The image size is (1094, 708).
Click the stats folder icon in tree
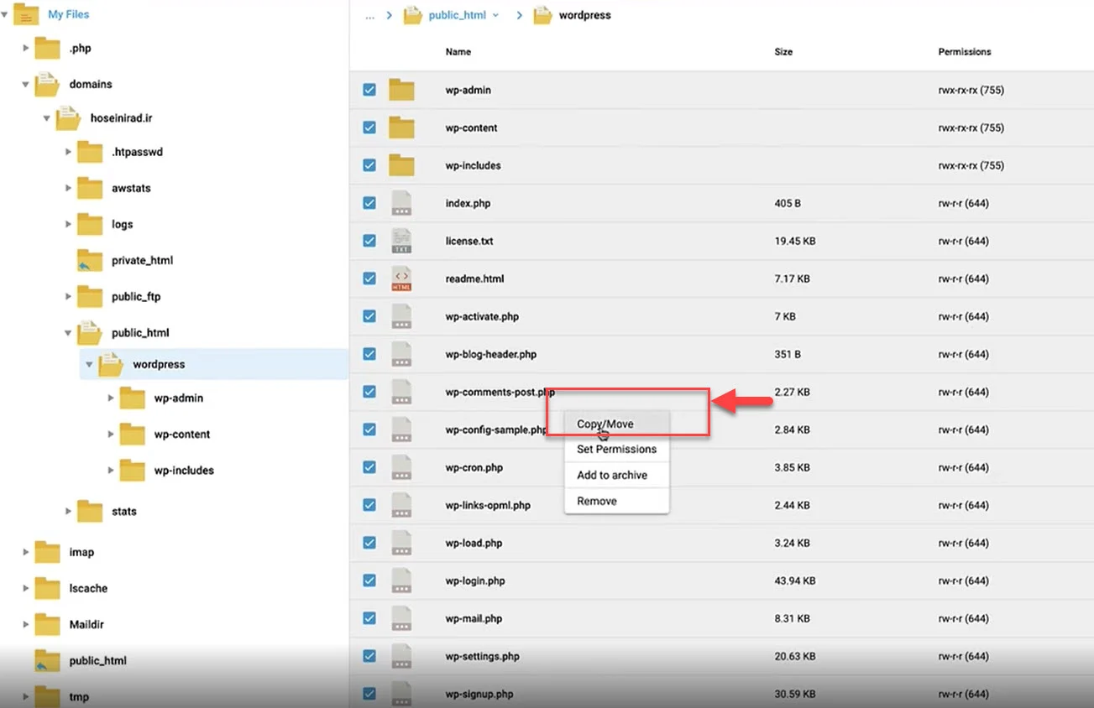pos(90,511)
